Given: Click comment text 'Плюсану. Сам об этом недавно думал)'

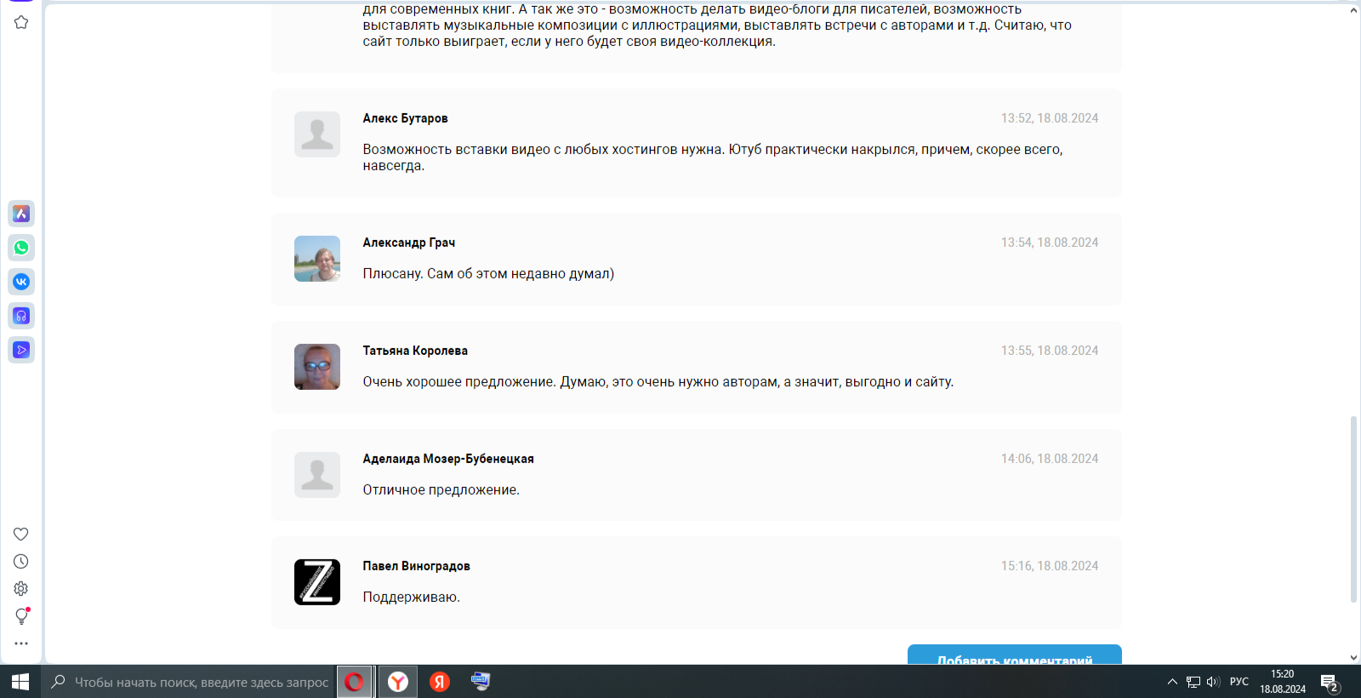Looking at the screenshot, I should coord(488,273).
